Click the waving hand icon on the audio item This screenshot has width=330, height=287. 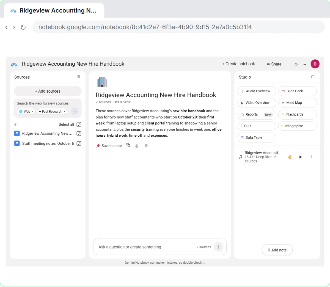290,157
